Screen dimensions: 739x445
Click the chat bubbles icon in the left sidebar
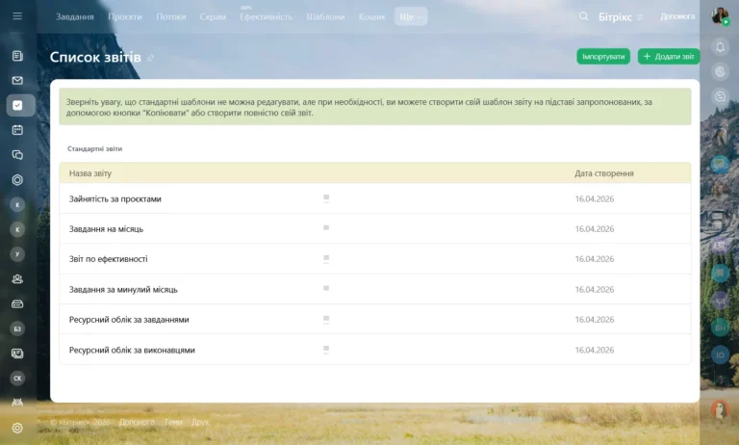pos(17,155)
